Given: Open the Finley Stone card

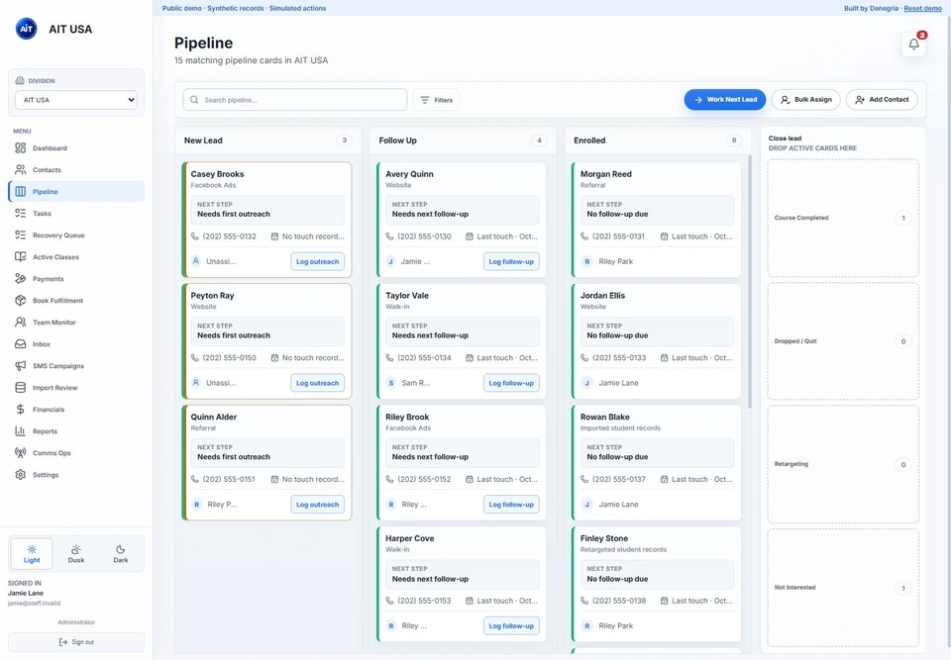Looking at the screenshot, I should tap(656, 584).
